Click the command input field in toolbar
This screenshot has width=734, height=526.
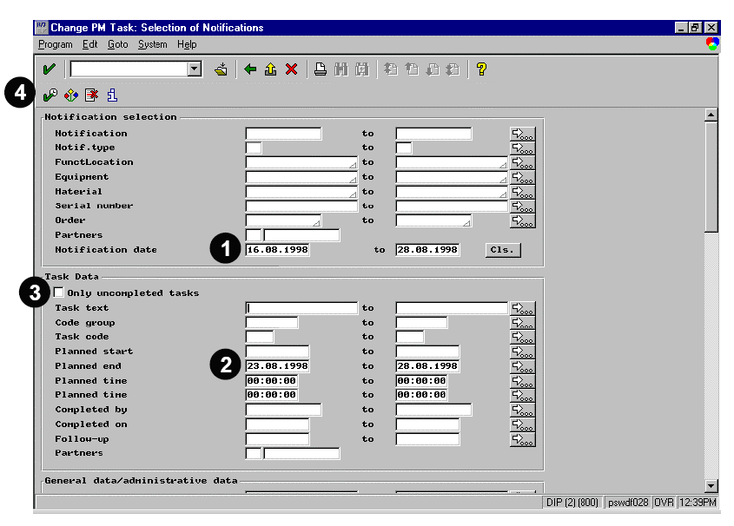coord(129,69)
